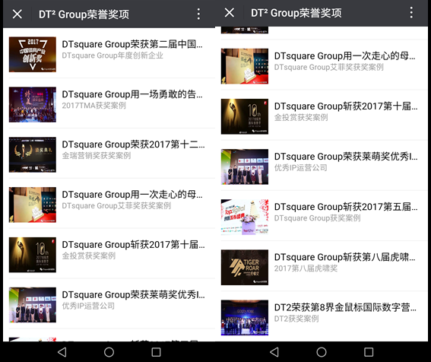Tap recent apps button on right screen
The height and width of the screenshot is (362, 431).
369,352
